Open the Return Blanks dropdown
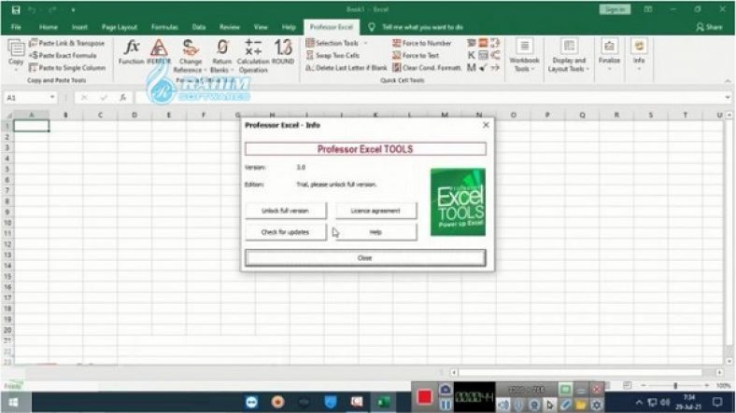This screenshot has height=413, width=736. coord(222,56)
